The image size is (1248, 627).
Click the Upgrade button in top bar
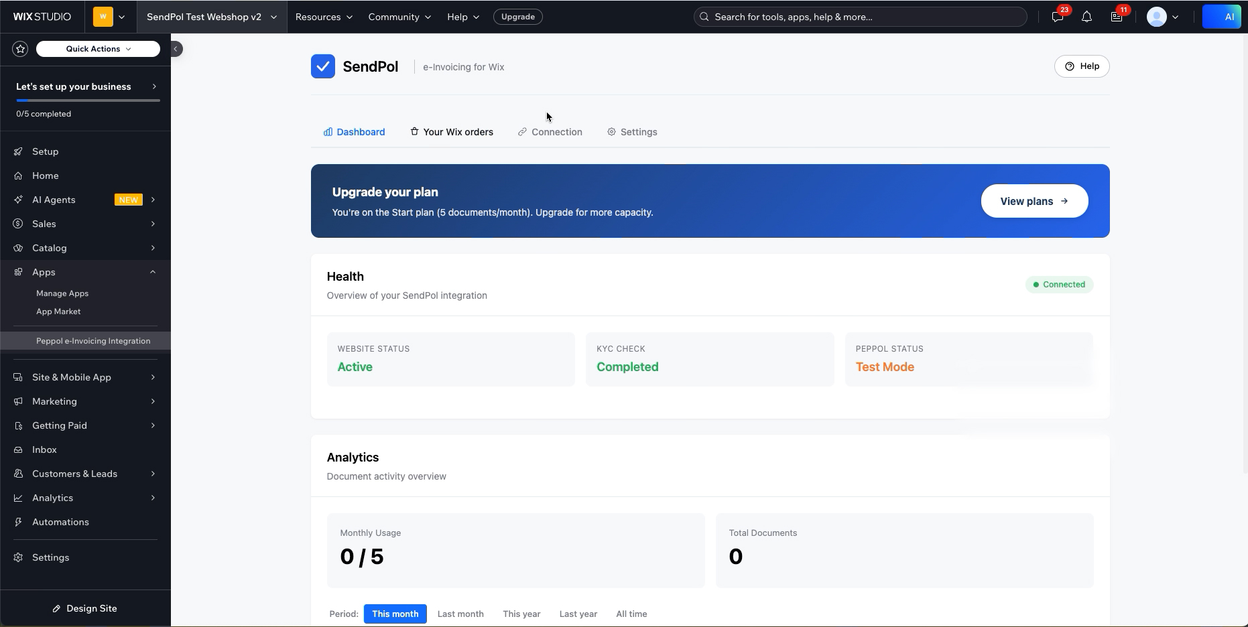[x=518, y=17]
